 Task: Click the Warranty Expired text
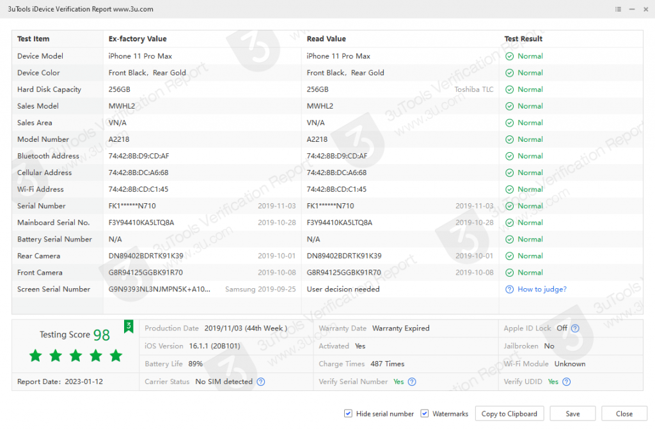[400, 328]
